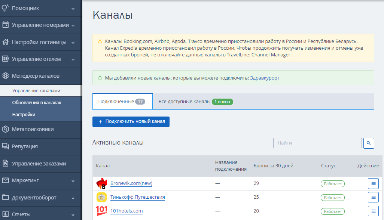Expand the Отчеты chevron

73,215
